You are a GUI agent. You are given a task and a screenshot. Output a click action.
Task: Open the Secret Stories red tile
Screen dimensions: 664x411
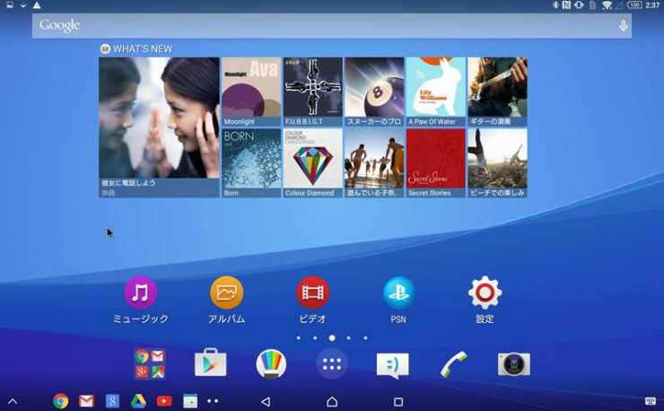coord(436,163)
